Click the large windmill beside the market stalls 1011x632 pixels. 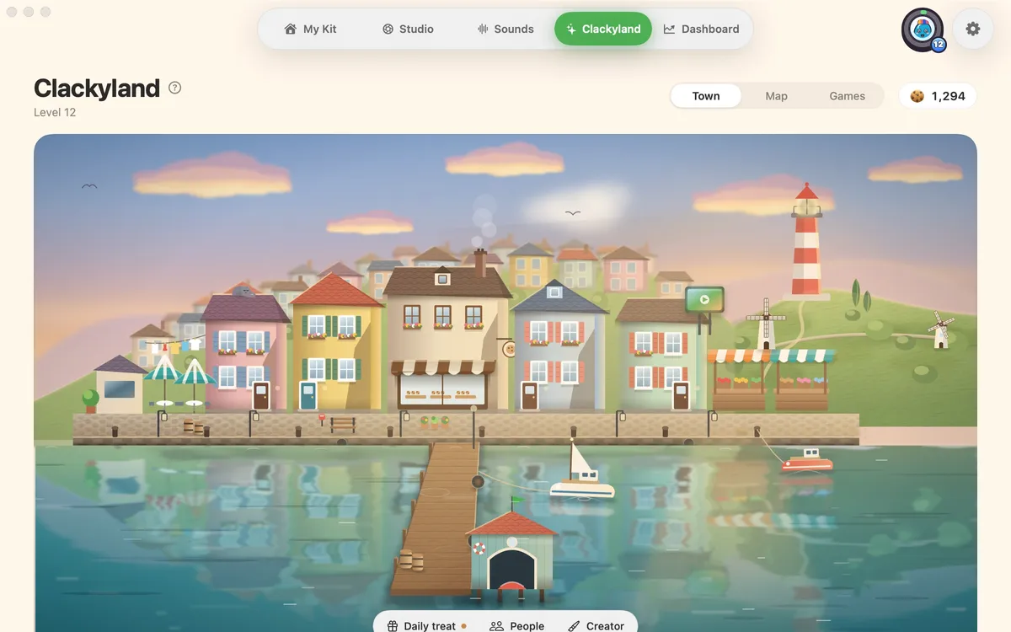765,323
